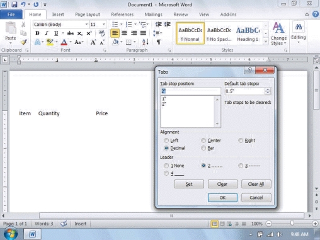Click the Save icon in Quick Access
320x240 pixels.
tap(14, 4)
